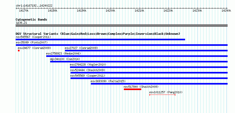The height and width of the screenshot is (113, 235).
Task: Click the right arrowhead of the ruler
Action: click(227, 8)
